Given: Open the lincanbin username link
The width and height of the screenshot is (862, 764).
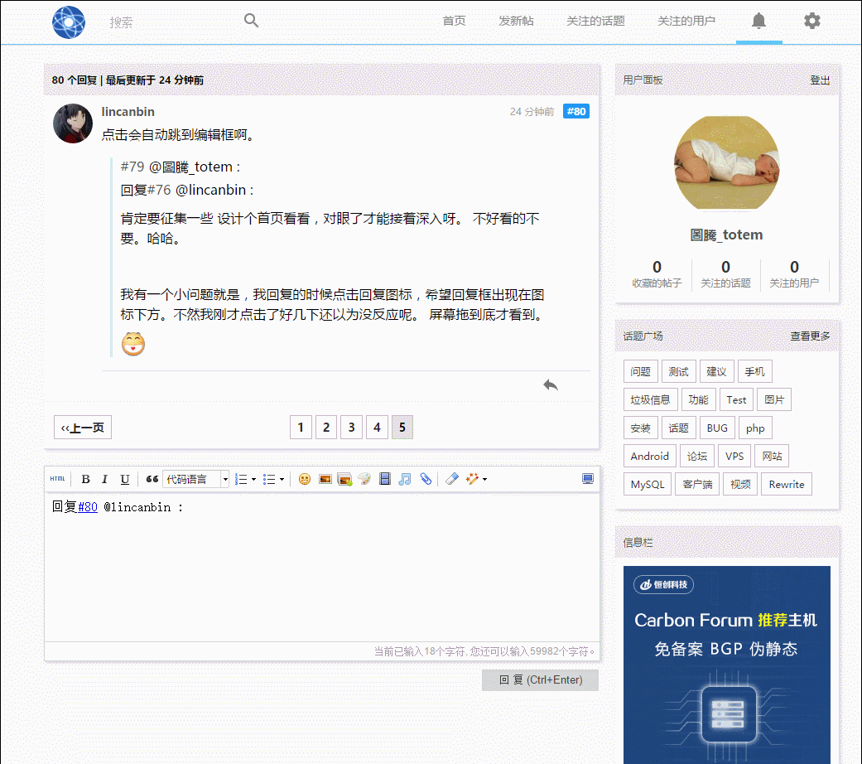Looking at the screenshot, I should tap(128, 112).
